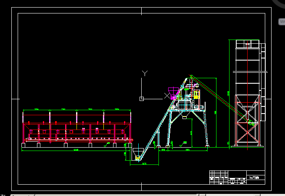
Task: Select the yellow control cabin box
Action: (x=197, y=94)
